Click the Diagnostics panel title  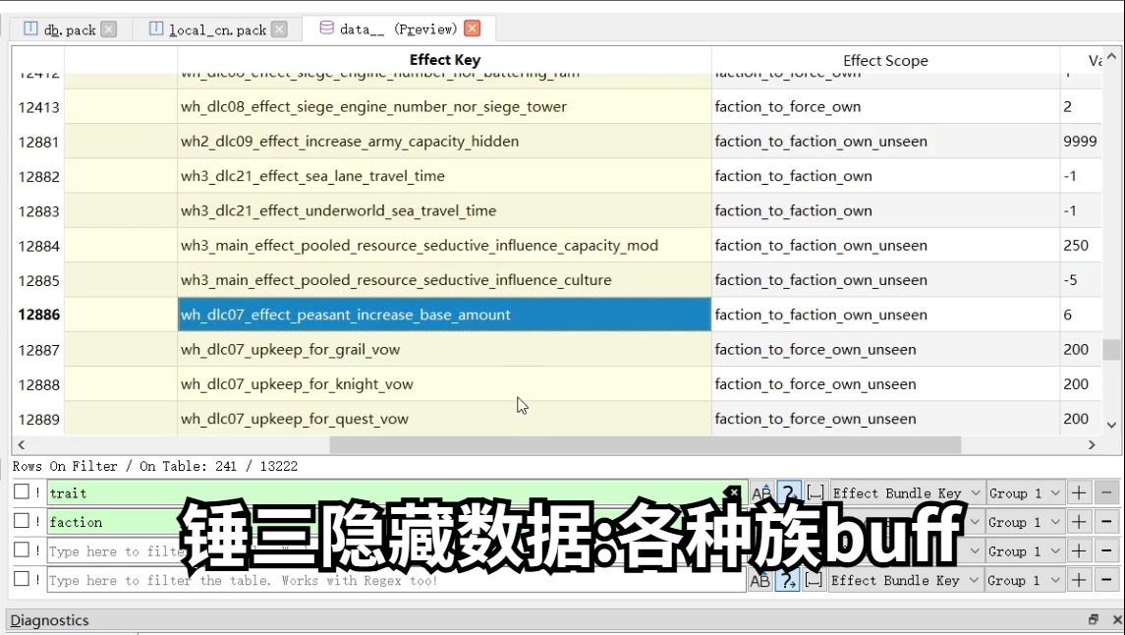tap(49, 620)
